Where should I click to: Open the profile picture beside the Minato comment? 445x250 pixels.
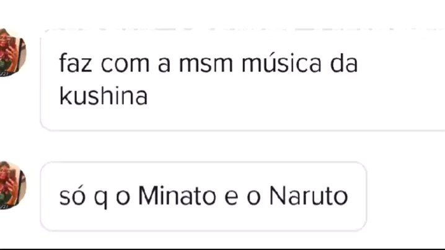click(x=12, y=186)
